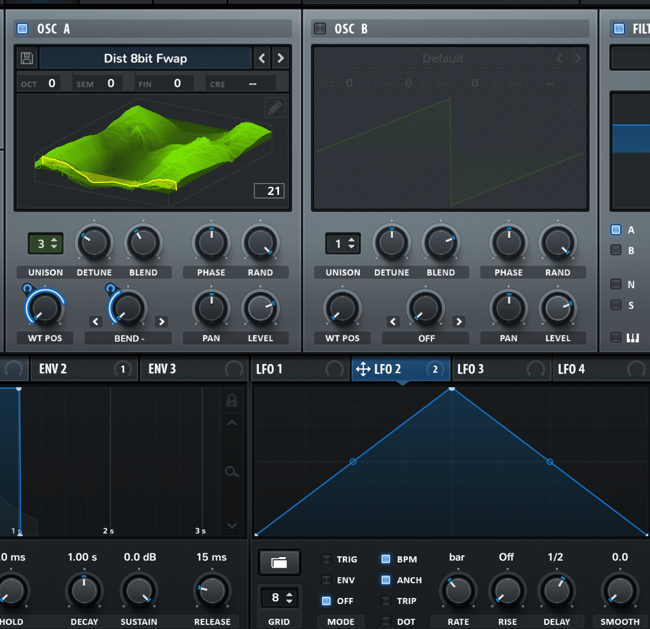650x629 pixels.
Task: Toggle LFO ANCH option
Action: [x=386, y=580]
